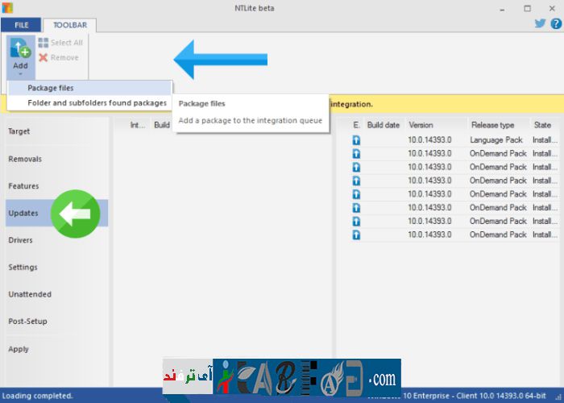Open the FILE tab
564x403 pixels.
coord(21,25)
